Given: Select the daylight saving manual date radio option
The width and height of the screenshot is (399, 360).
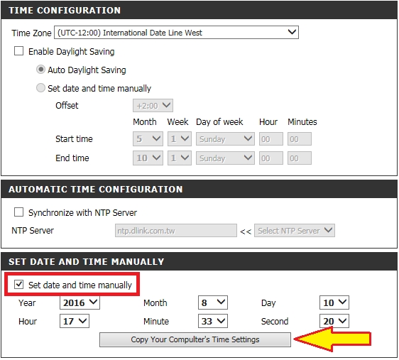Looking at the screenshot, I should pyautogui.click(x=40, y=88).
